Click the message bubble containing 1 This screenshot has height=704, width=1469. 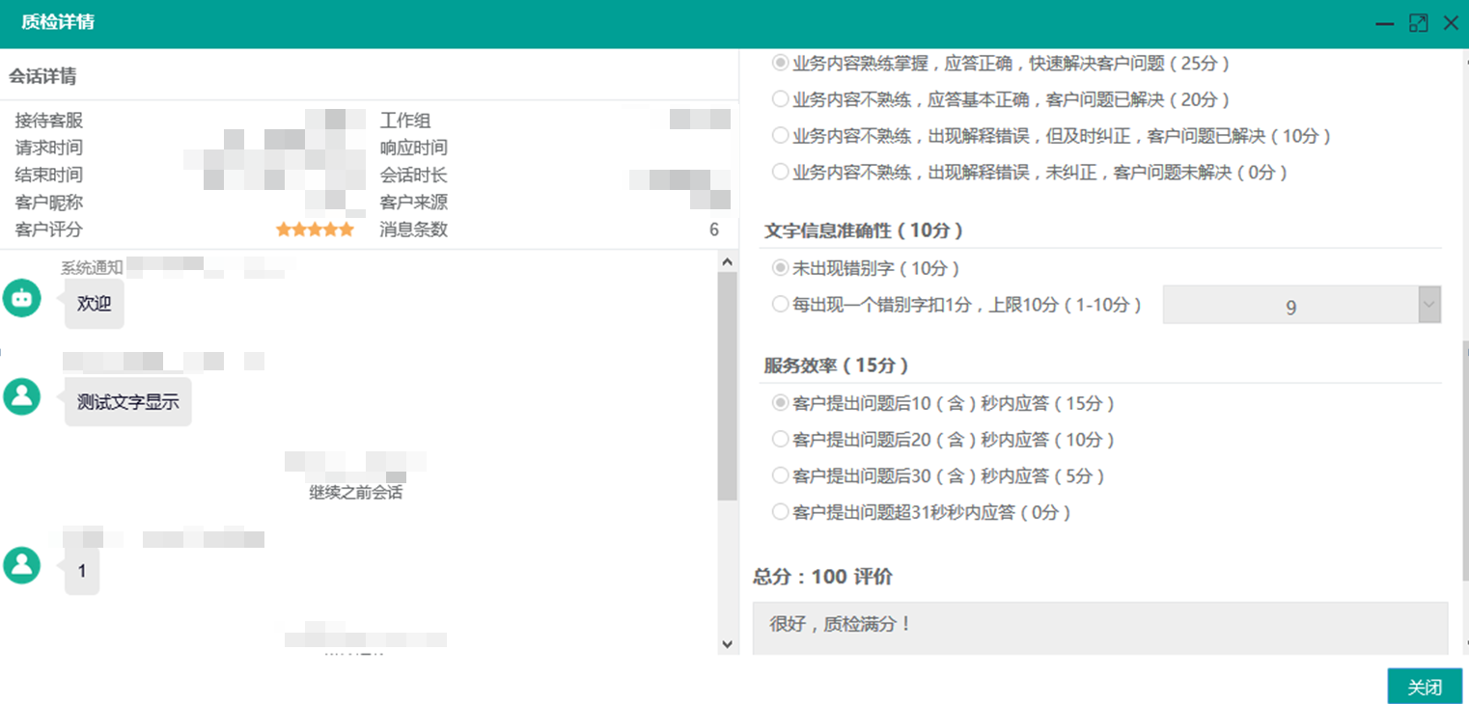pos(82,571)
